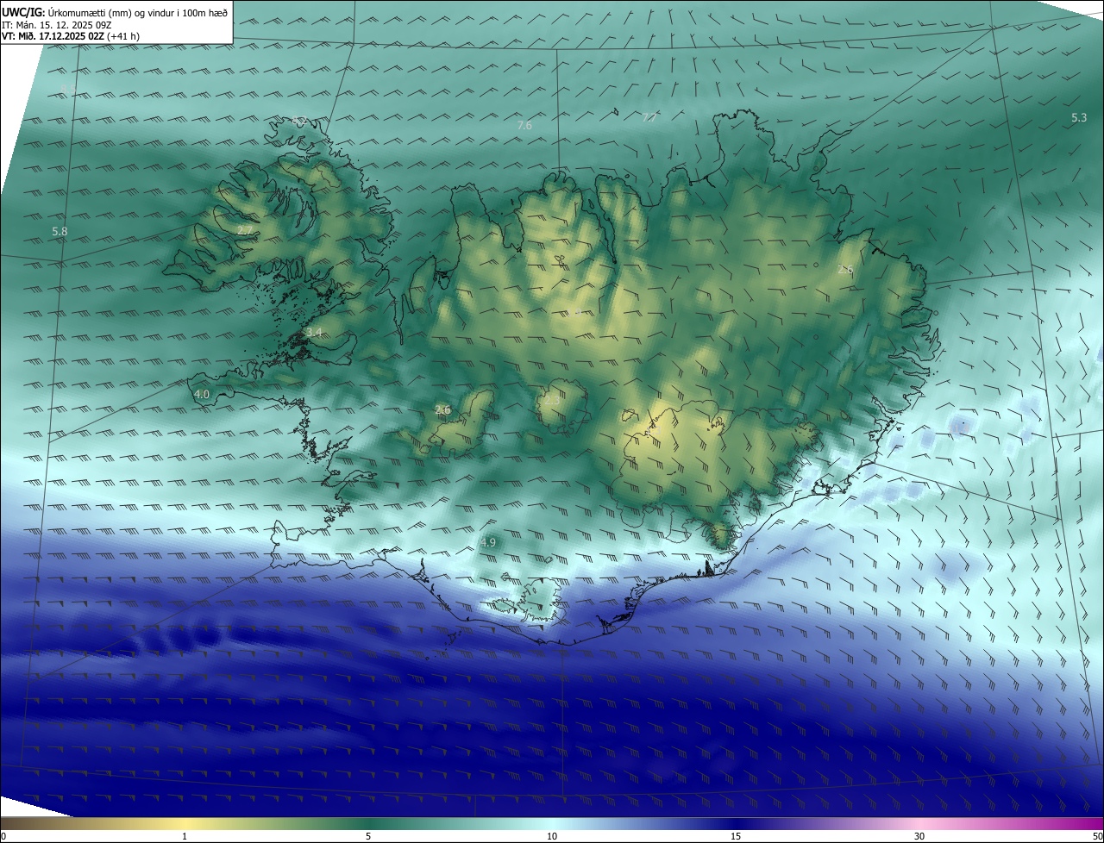The height and width of the screenshot is (843, 1104).
Task: Click the '5' tick label on the color scale
Action: (368, 836)
